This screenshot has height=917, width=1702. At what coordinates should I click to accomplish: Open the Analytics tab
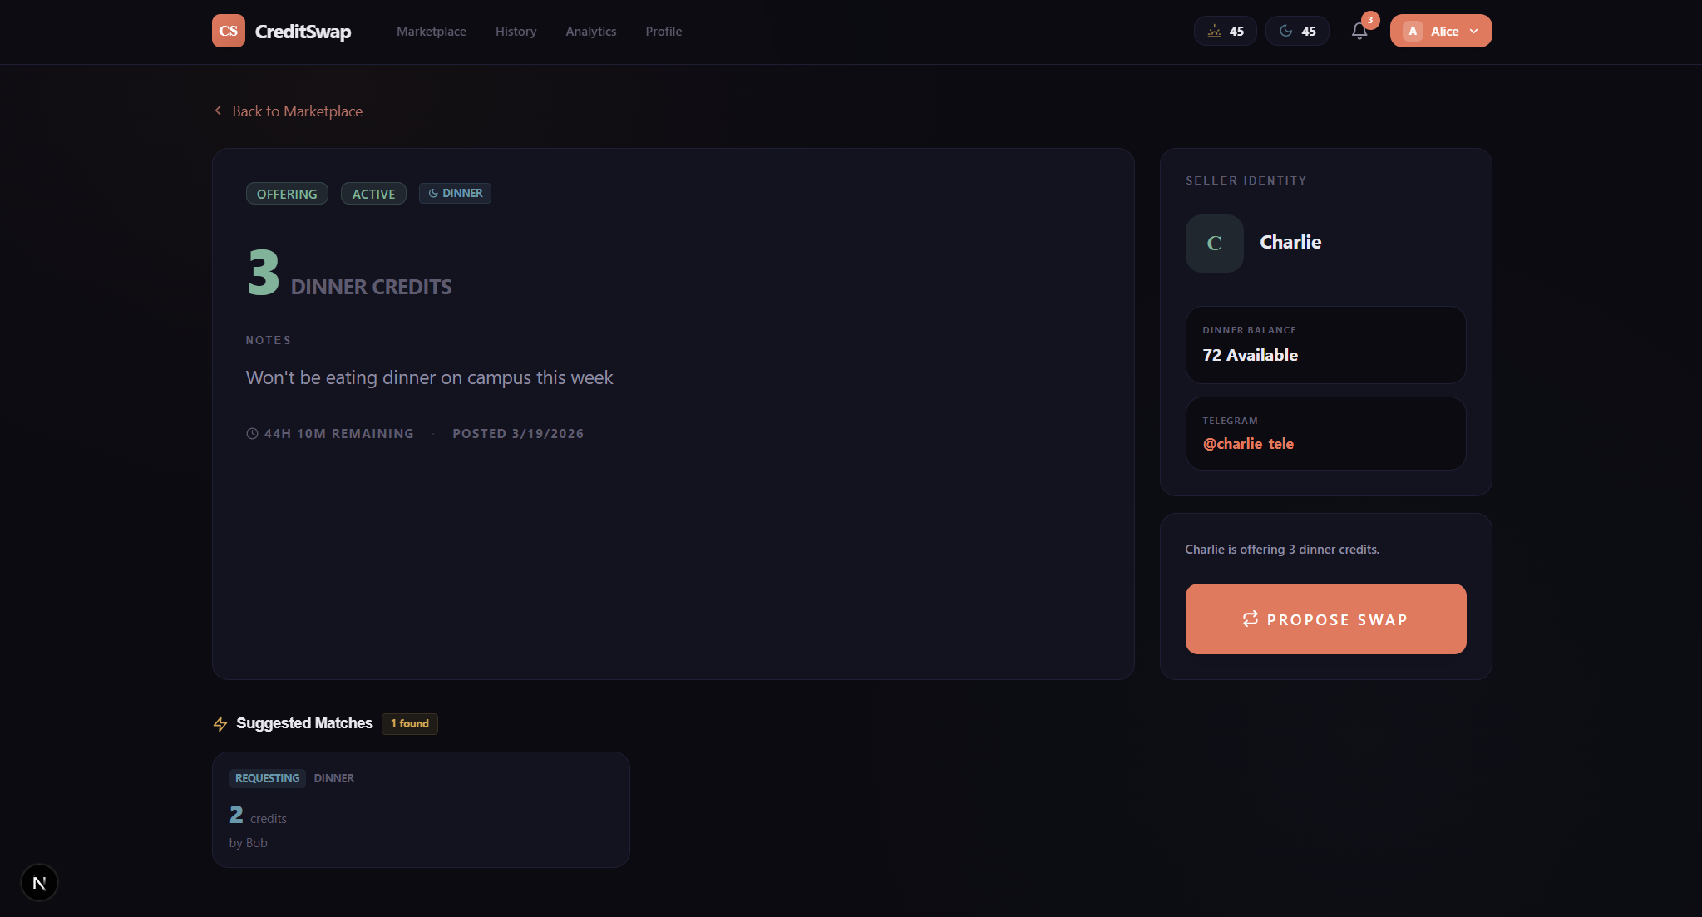point(590,32)
